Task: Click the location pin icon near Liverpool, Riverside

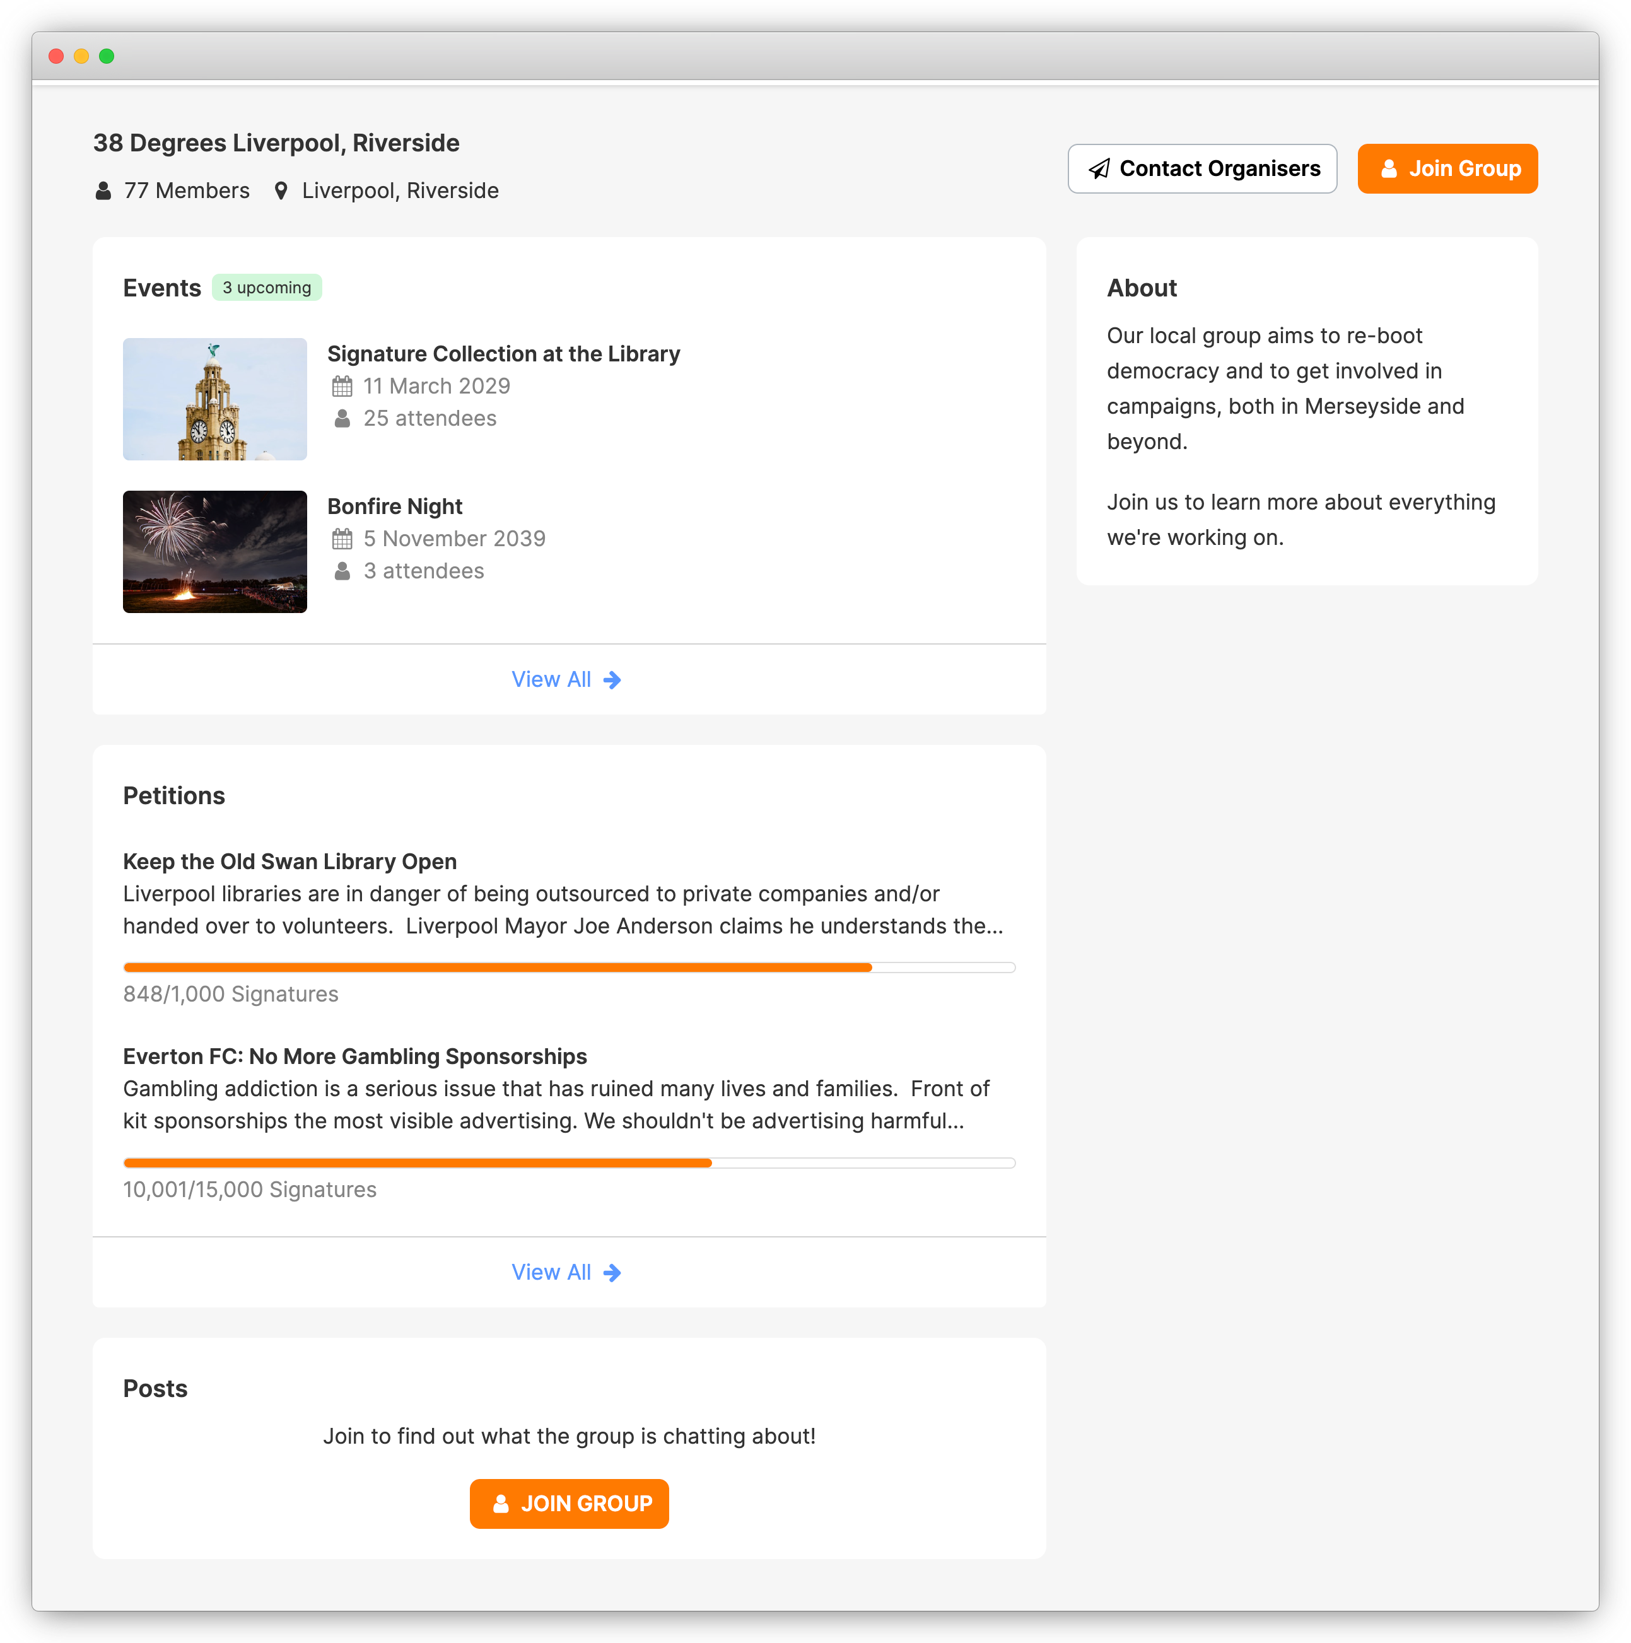Action: [281, 190]
